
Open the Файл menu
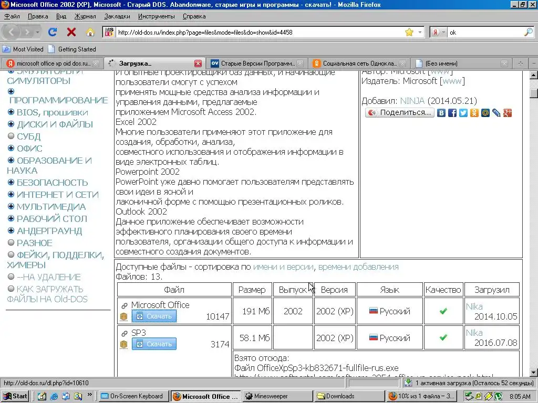tap(12, 16)
